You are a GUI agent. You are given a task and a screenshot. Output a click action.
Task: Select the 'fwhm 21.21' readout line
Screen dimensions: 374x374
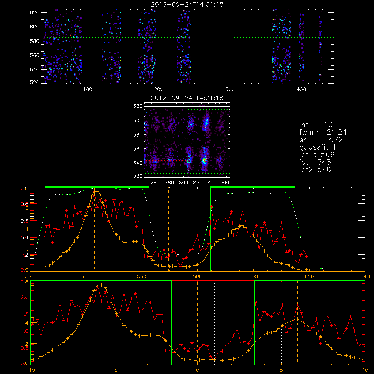click(323, 132)
